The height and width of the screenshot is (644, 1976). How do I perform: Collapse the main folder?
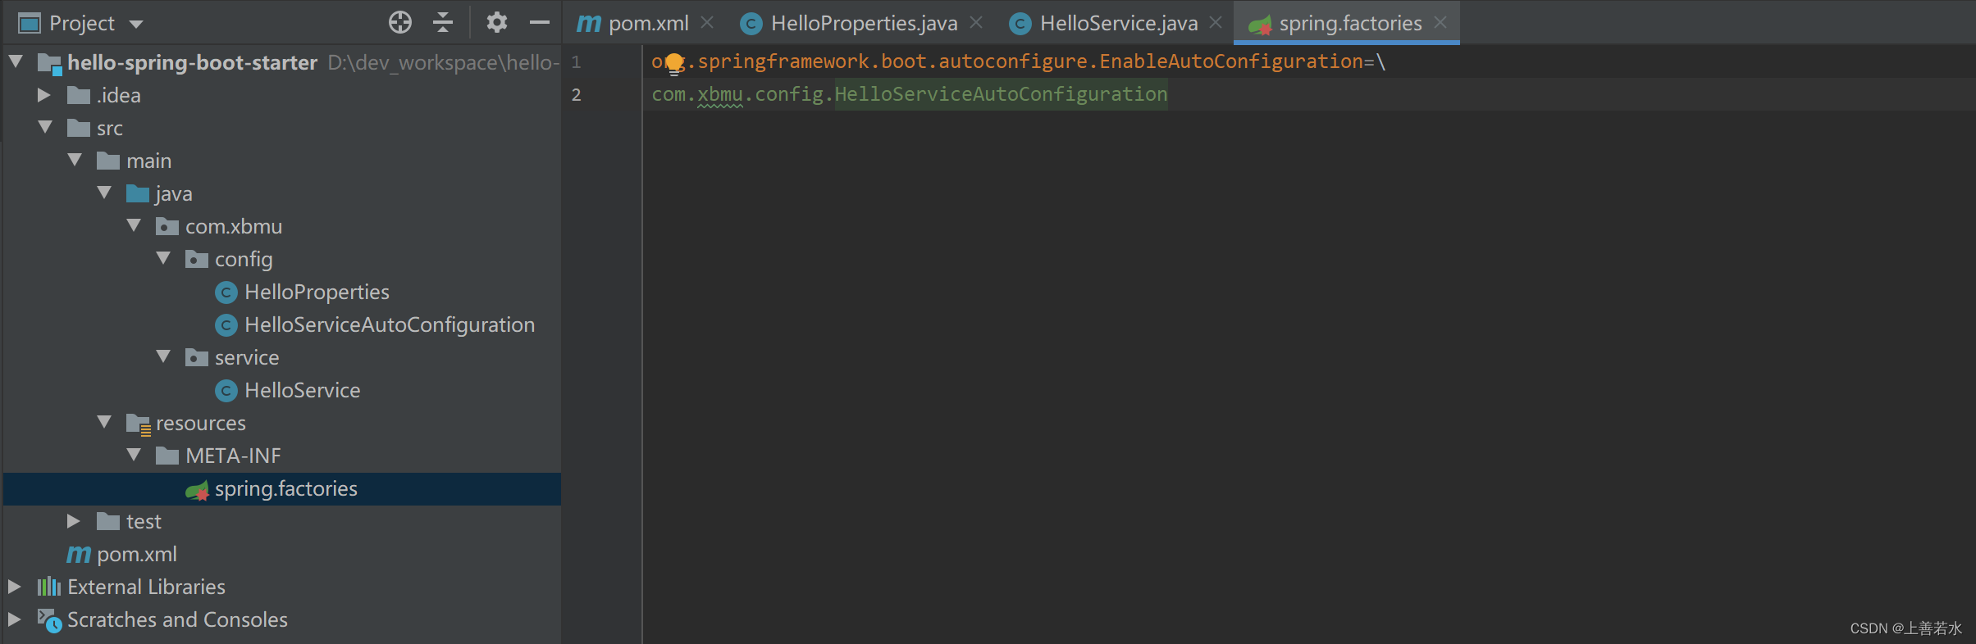pyautogui.click(x=75, y=160)
